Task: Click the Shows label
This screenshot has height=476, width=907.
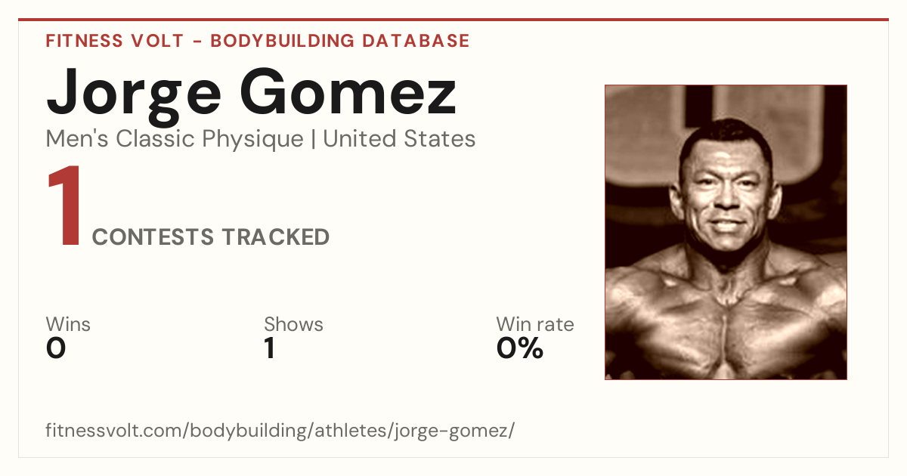Action: (x=293, y=324)
